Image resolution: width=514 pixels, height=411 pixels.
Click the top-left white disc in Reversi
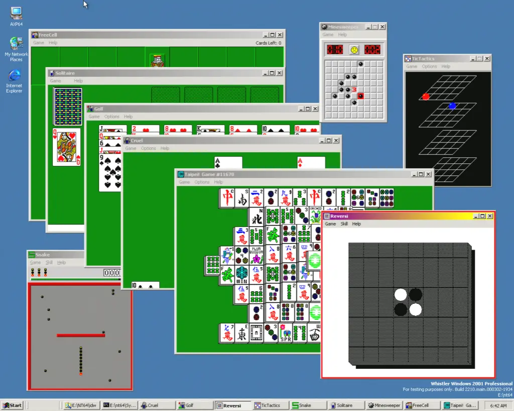tap(400, 295)
